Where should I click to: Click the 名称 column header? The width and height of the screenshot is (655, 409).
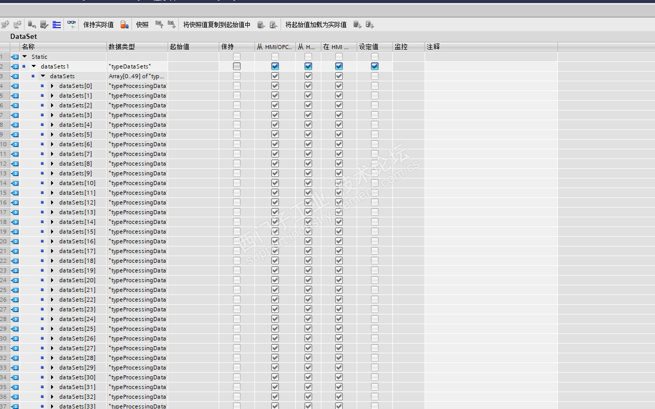click(63, 47)
